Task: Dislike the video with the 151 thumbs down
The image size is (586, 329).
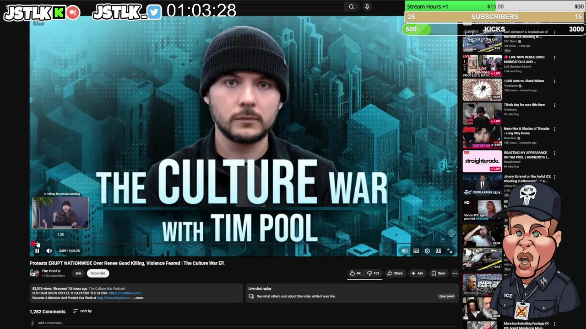Action: coord(374,273)
